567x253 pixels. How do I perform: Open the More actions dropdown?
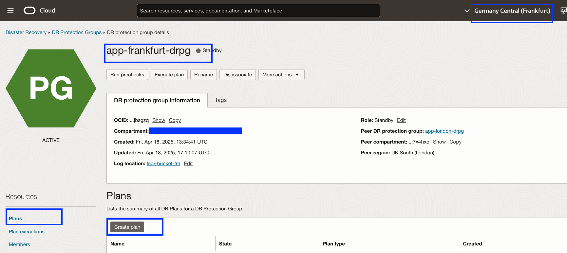click(281, 75)
